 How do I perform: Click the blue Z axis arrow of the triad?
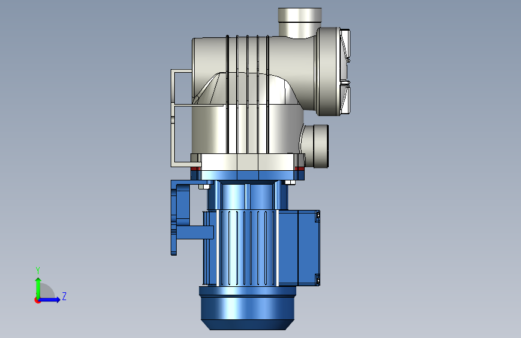click(49, 300)
